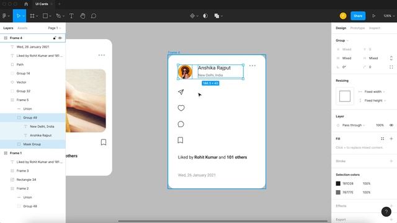
Task: Toggle independent corners icon
Action: [391, 67]
